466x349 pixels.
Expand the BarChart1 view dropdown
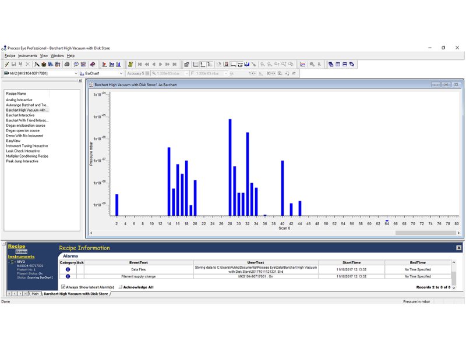[x=121, y=74]
